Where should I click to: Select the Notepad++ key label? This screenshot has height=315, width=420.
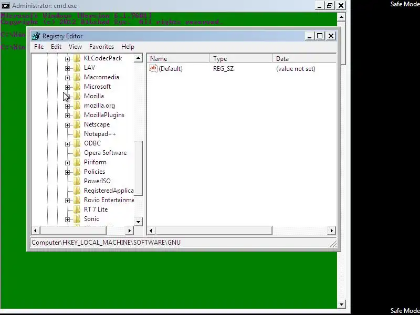coord(100,134)
